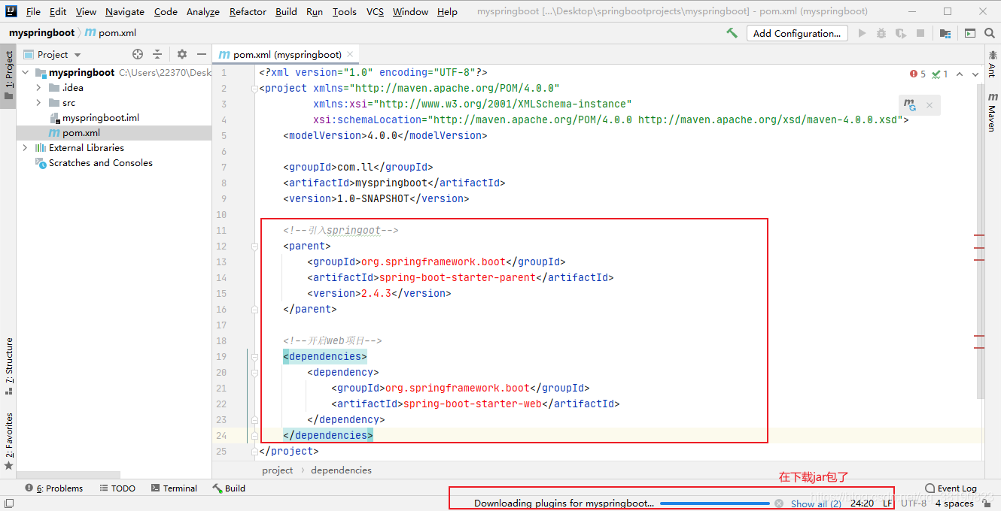Click the pom.xml breadcrumb in navigation bar

(111, 33)
